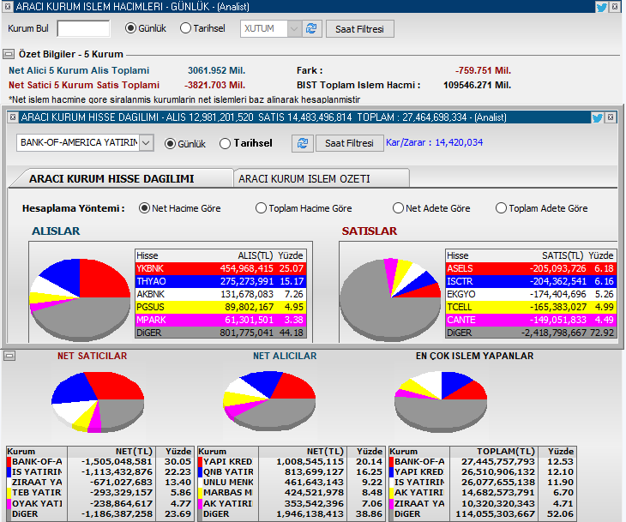Click the 27,445,757,793 total volume cell
The image size is (626, 522).
[x=494, y=461]
